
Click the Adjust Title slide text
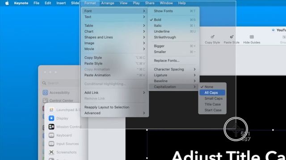pyautogui.click(x=229, y=155)
